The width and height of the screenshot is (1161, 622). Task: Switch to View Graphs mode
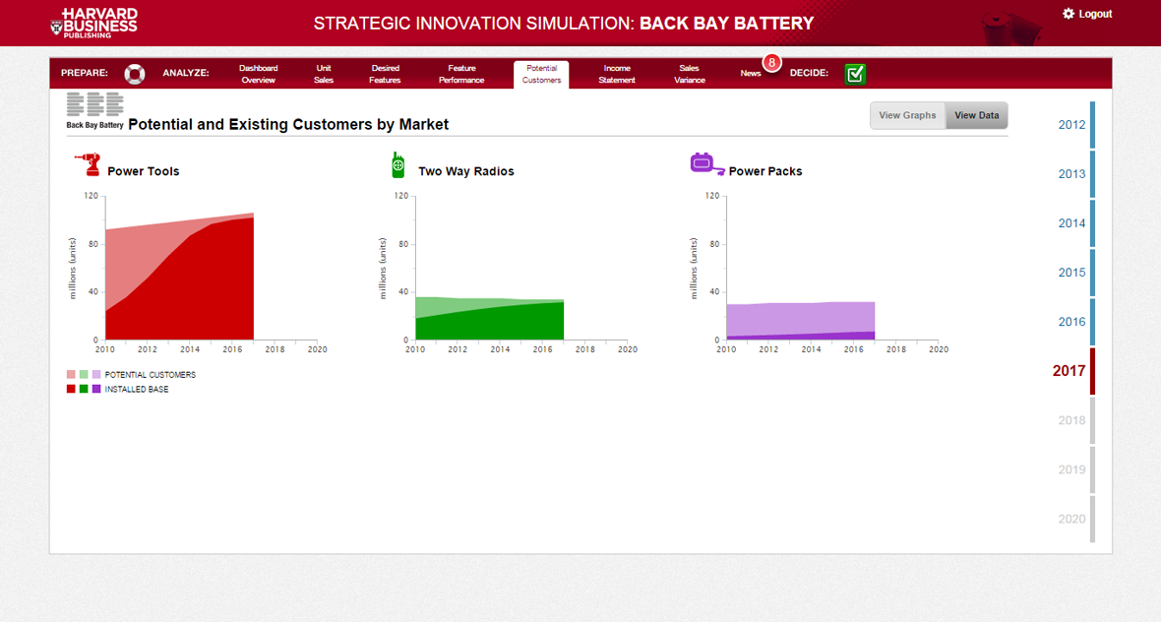pyautogui.click(x=907, y=115)
